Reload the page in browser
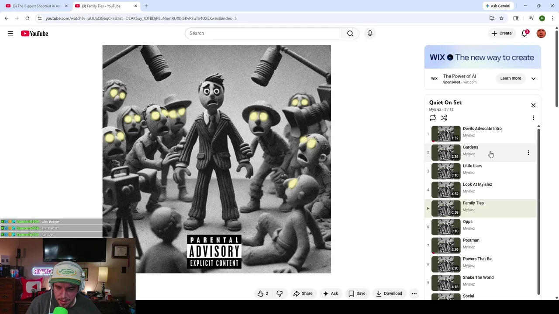The height and width of the screenshot is (314, 559). click(x=27, y=18)
